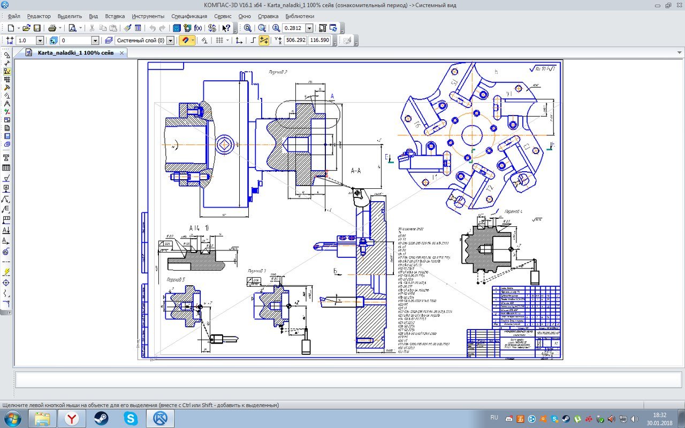Open the Инструменты menu
Viewport: 685px width, 428px height.
pyautogui.click(x=148, y=16)
